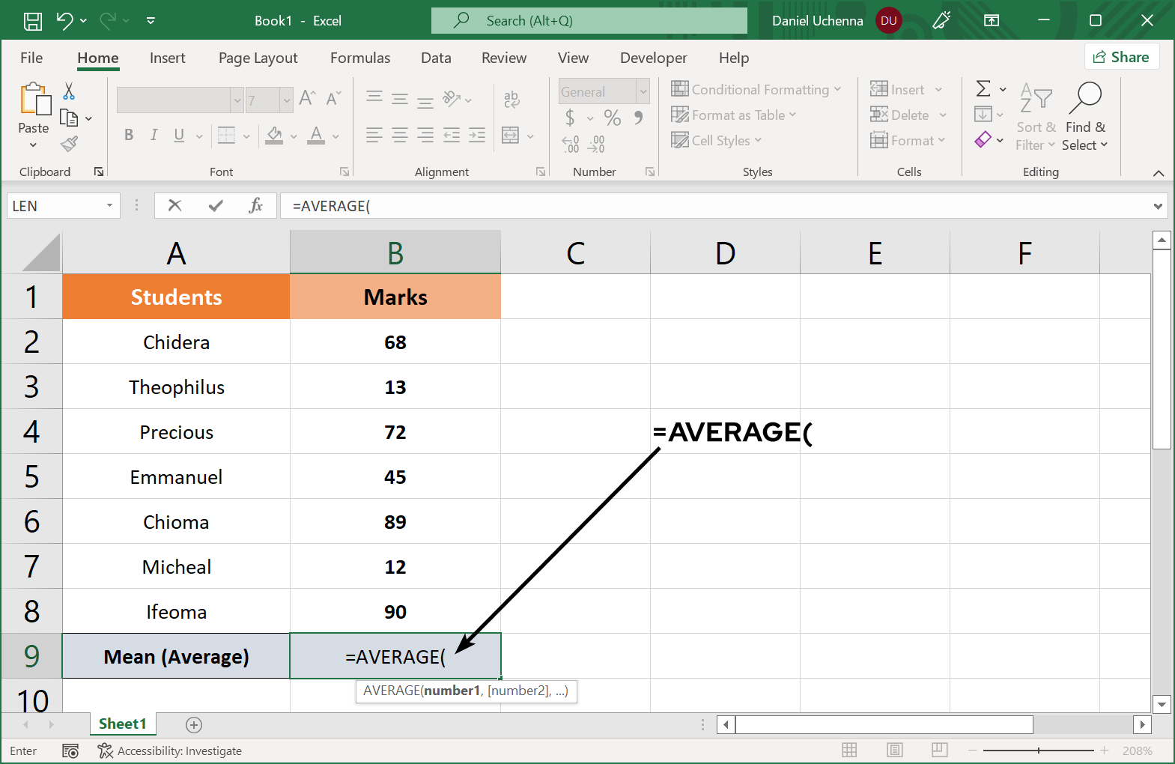Click the Format Painter brush icon
The width and height of the screenshot is (1175, 764).
point(70,143)
